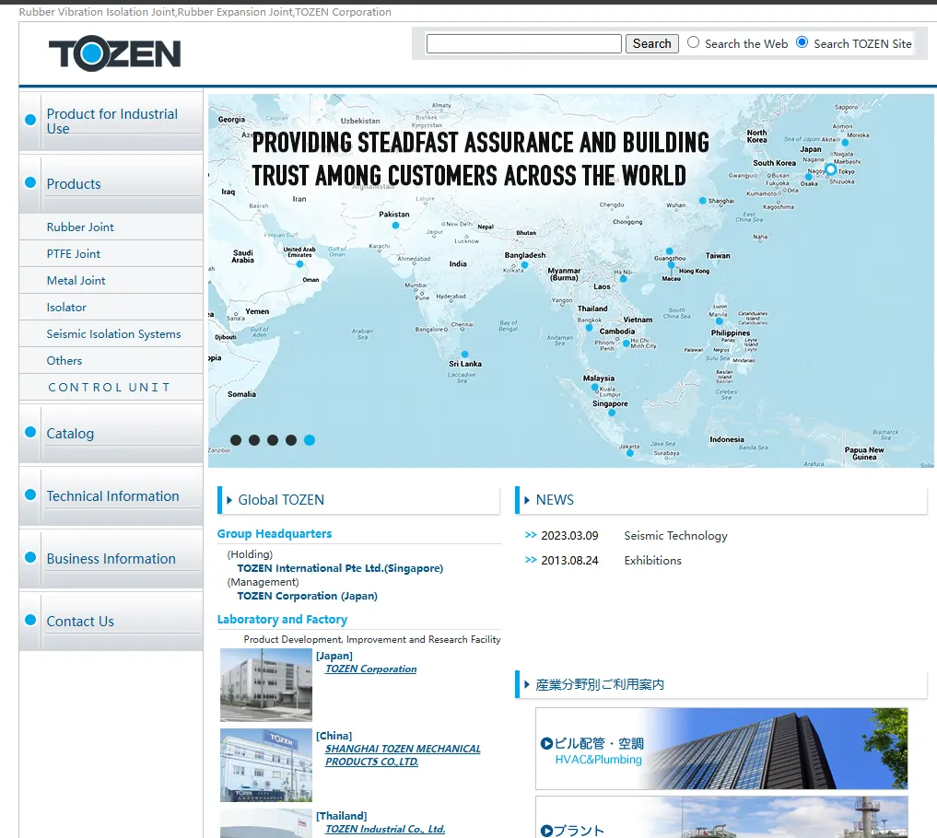Click the Exhibitions news arrow icon
This screenshot has height=838, width=937.
point(531,560)
